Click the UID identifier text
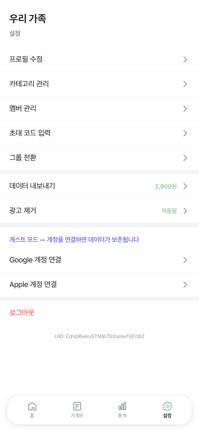199x430 pixels. click(99, 336)
